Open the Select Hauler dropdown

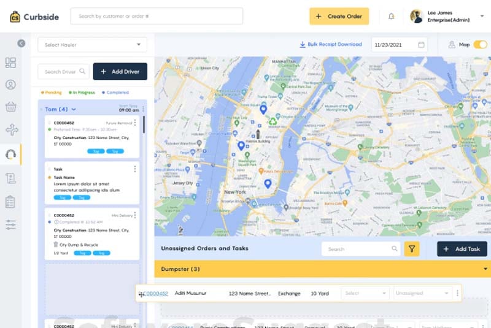93,45
